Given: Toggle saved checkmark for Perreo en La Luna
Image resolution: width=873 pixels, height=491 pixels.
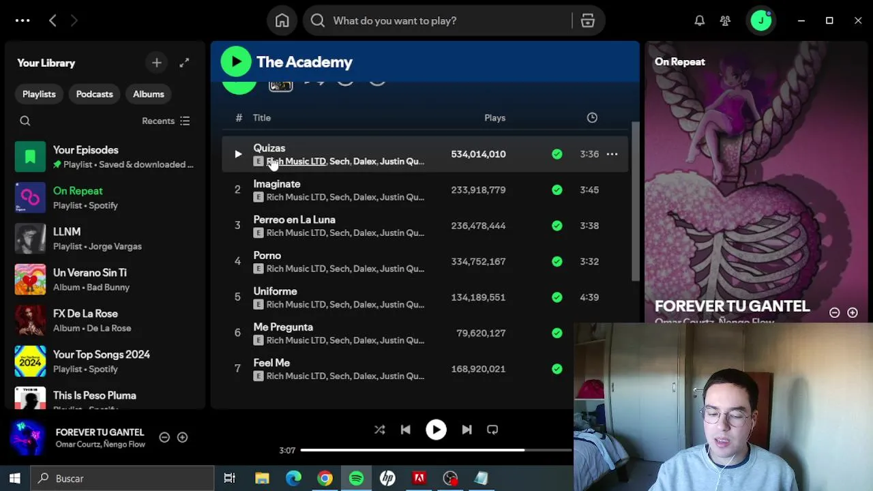Looking at the screenshot, I should (557, 226).
